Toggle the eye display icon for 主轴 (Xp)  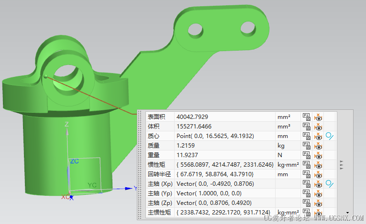point(318,184)
